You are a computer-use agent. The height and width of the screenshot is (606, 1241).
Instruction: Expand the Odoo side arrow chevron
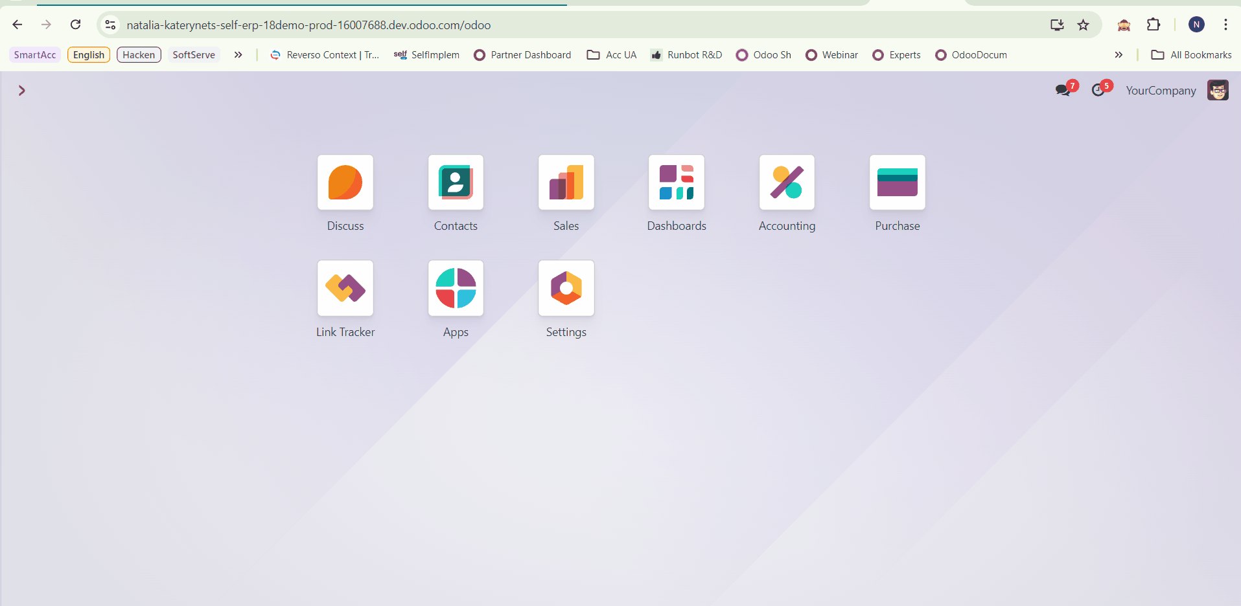[21, 91]
